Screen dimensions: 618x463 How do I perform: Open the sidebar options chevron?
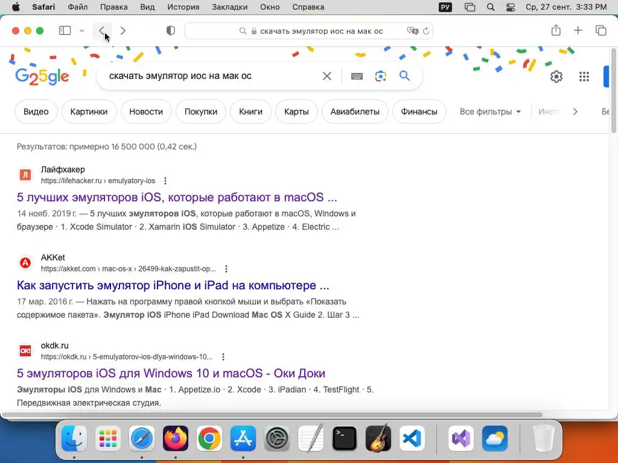pyautogui.click(x=81, y=31)
